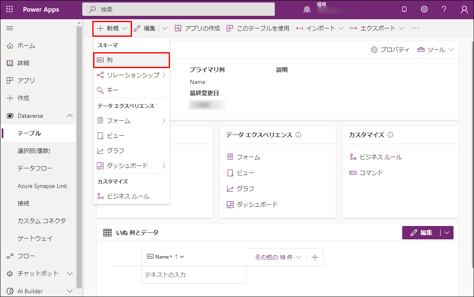Click the 新規 dropdown button
The height and width of the screenshot is (297, 474).
[112, 28]
